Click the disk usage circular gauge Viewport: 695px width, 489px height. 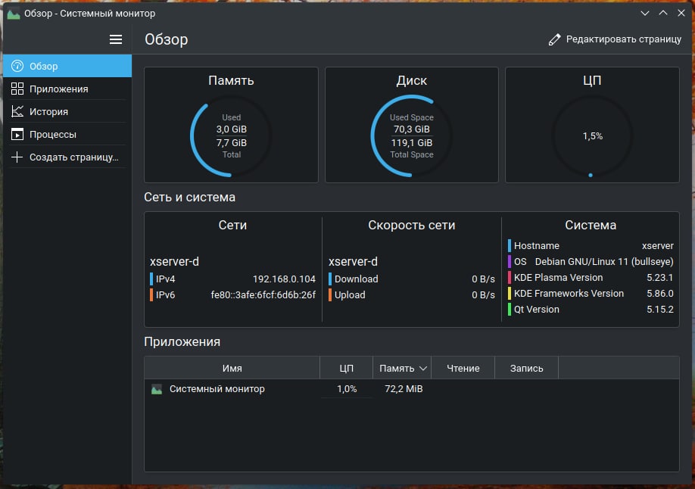tap(411, 136)
